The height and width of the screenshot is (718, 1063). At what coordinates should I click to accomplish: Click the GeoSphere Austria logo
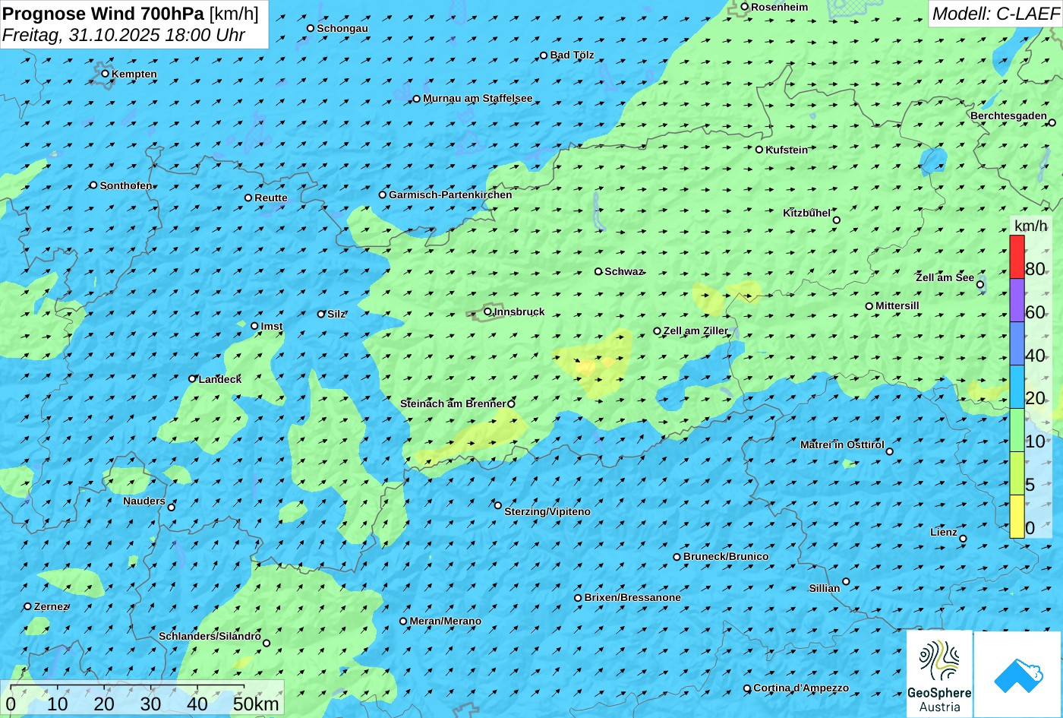point(939,674)
